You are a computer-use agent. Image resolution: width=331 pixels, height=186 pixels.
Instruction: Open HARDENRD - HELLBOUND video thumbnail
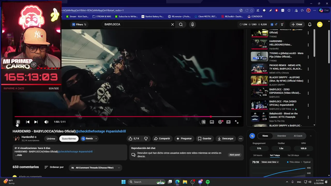[259, 44]
